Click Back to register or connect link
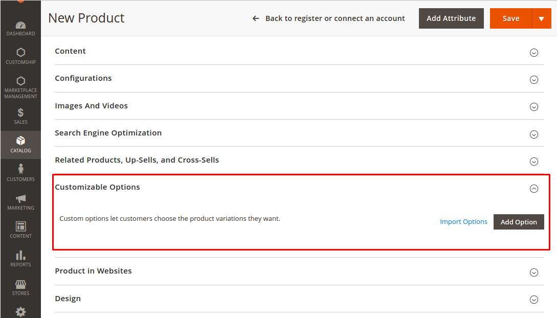Screen dimensions: 557x318 pyautogui.click(x=335, y=18)
